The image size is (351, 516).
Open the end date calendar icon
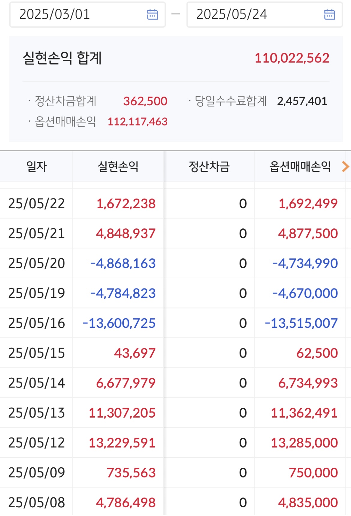coord(329,14)
